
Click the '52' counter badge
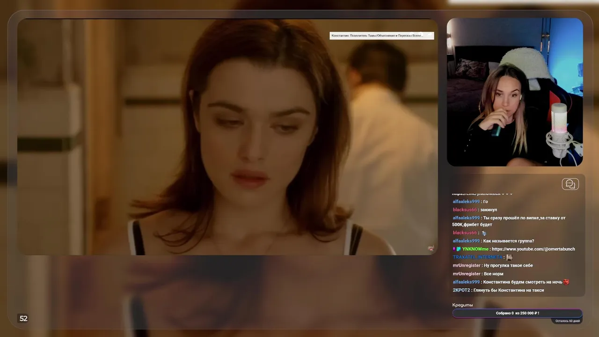(x=23, y=319)
